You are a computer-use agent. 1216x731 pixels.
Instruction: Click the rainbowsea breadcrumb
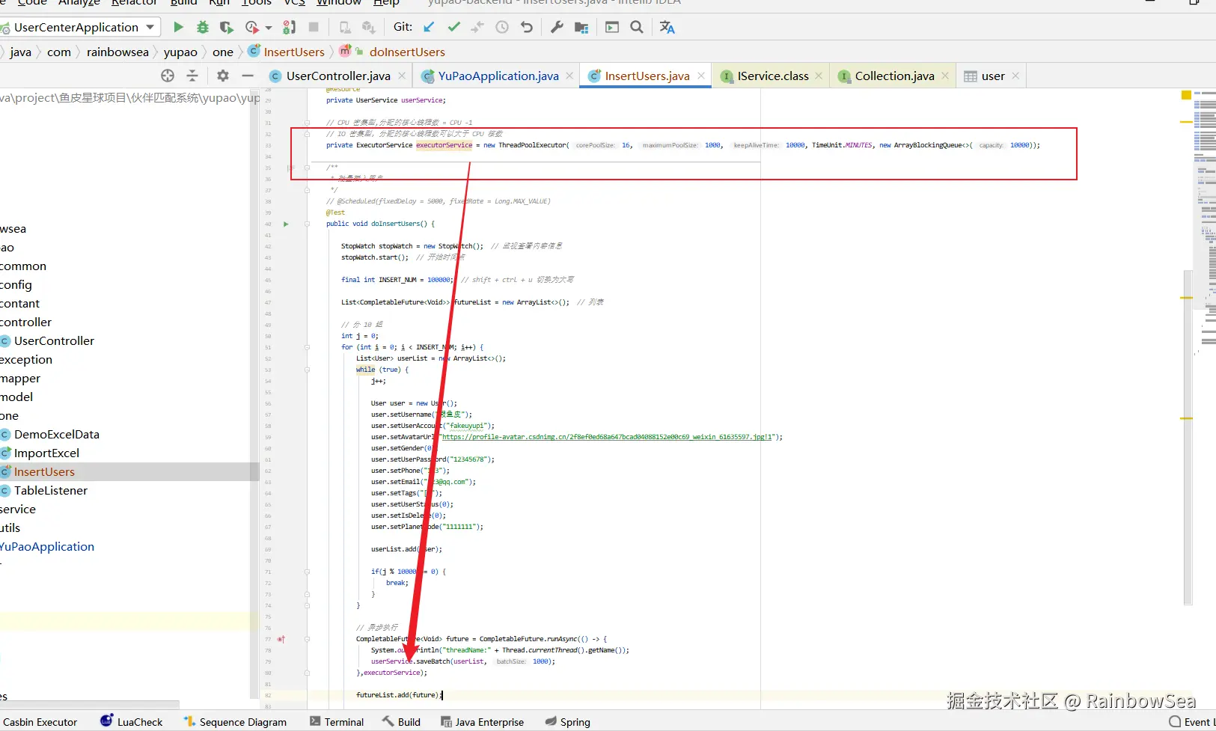coord(117,52)
